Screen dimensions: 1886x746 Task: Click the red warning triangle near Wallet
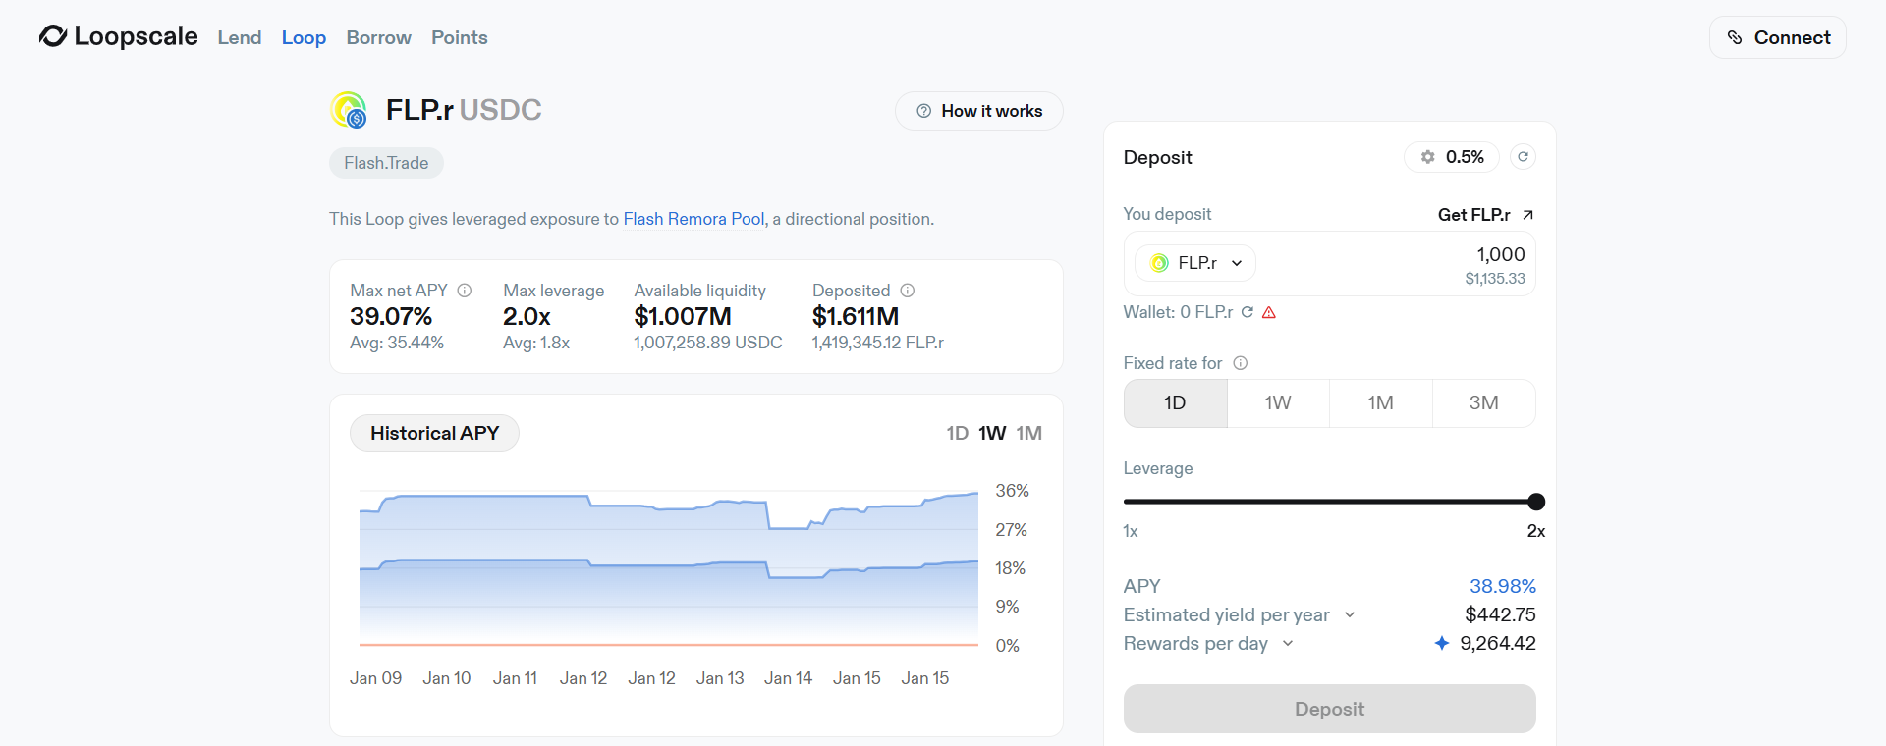click(x=1269, y=312)
